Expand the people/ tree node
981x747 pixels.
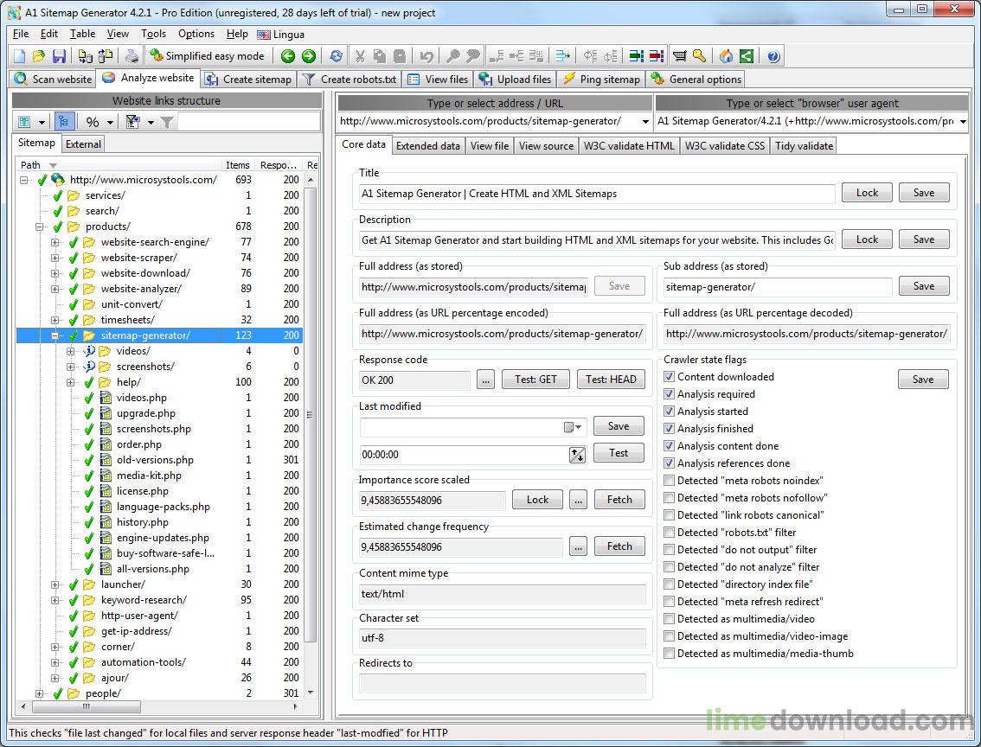click(x=40, y=693)
